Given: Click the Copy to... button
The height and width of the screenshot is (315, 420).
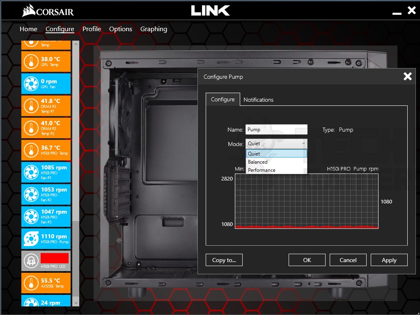Looking at the screenshot, I should pos(224,260).
